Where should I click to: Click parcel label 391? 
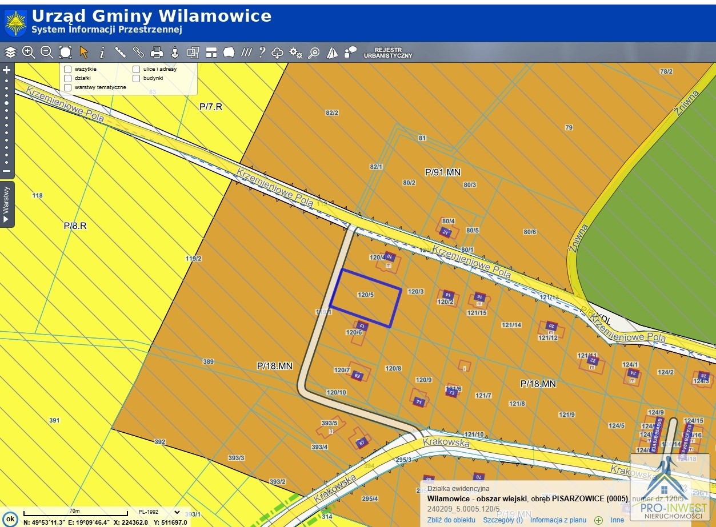point(54,421)
